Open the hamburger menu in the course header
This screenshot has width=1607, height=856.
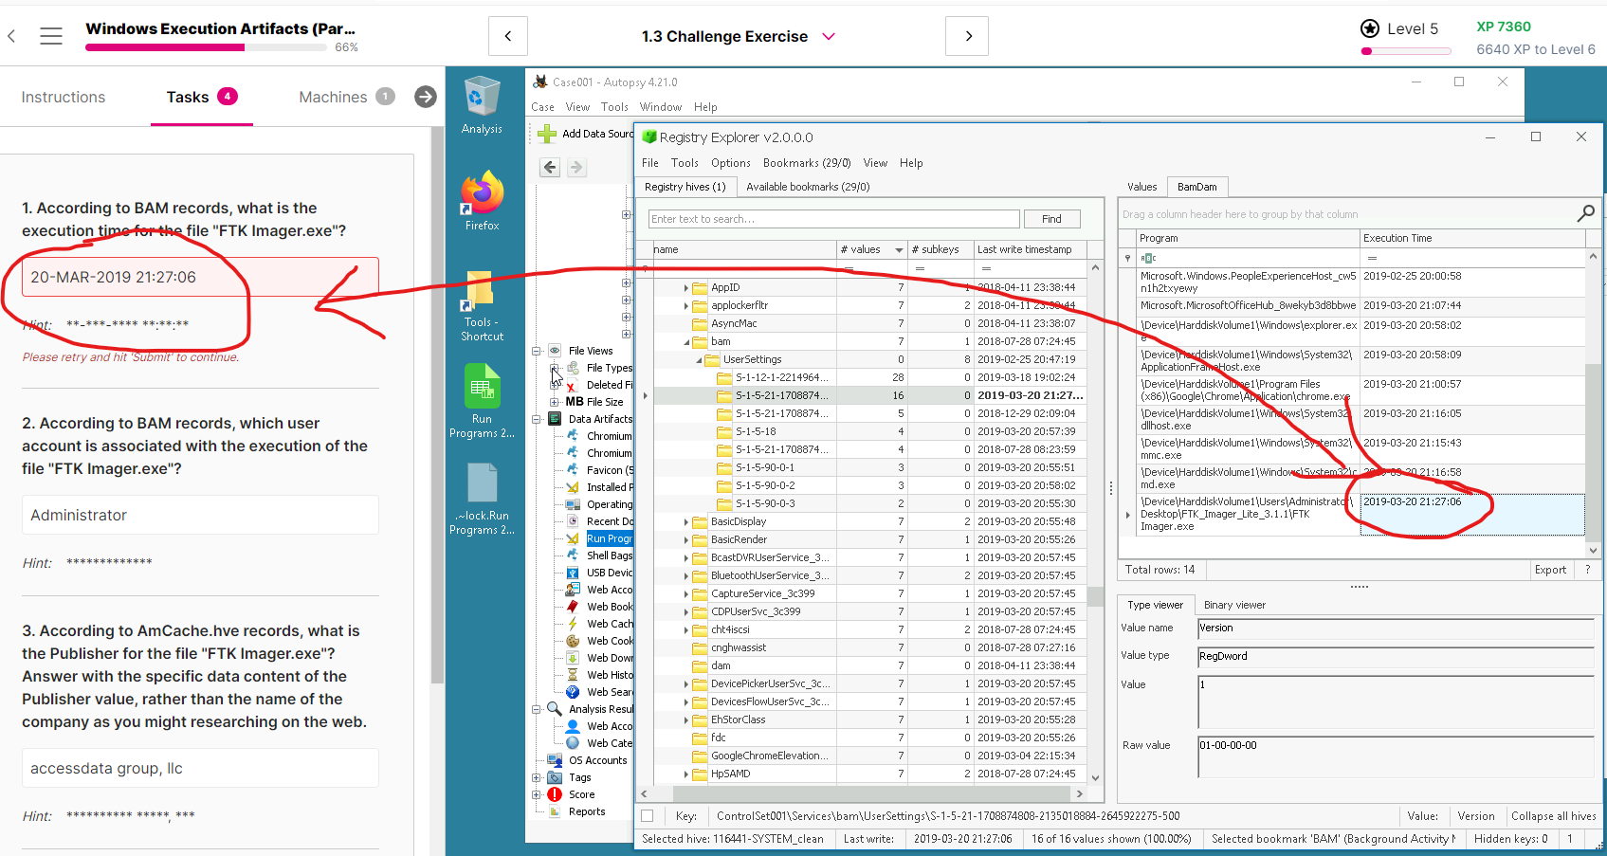coord(51,36)
